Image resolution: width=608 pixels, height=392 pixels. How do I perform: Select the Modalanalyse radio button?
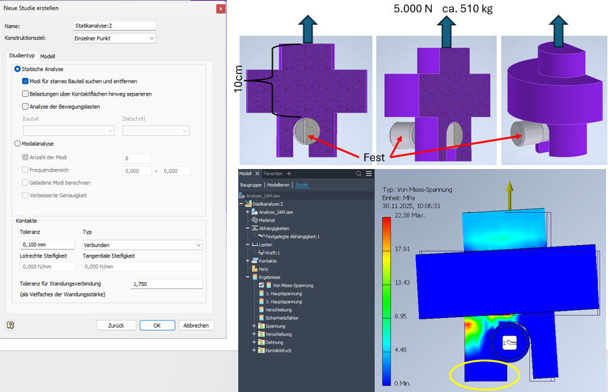point(18,144)
